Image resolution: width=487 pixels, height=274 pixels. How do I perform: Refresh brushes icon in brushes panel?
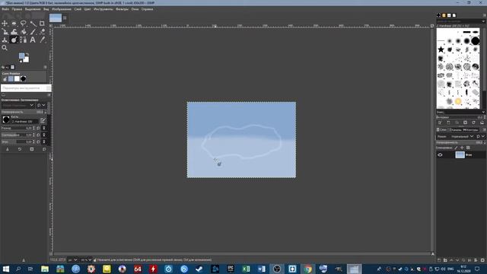[473, 123]
